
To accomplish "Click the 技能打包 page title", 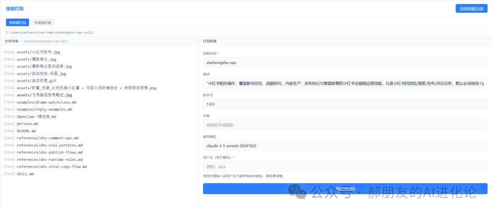I will pos(15,9).
